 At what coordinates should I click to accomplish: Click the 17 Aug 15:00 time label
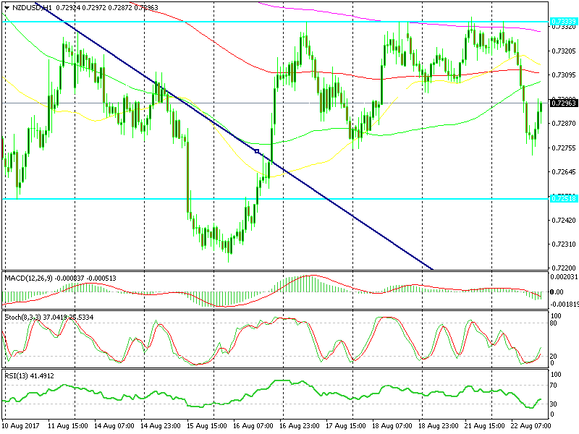(x=346, y=426)
